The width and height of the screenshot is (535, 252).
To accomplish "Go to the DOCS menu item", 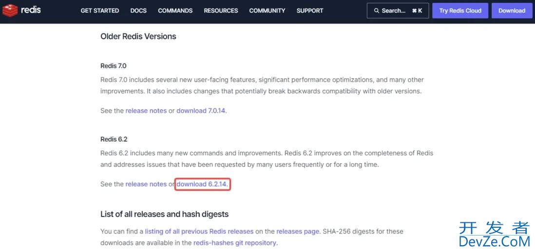I will (x=138, y=11).
